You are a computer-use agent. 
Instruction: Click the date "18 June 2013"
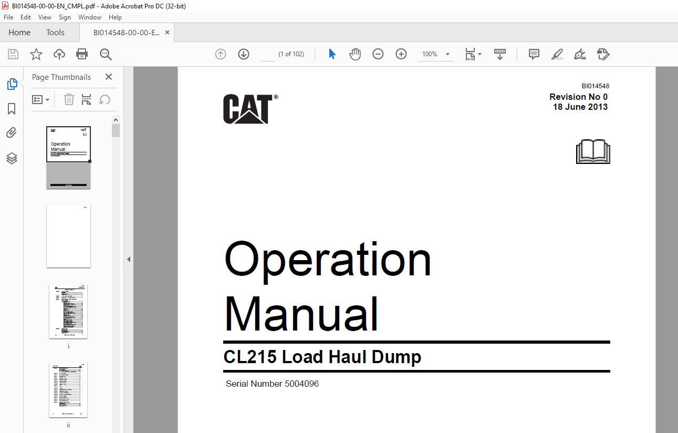580,107
